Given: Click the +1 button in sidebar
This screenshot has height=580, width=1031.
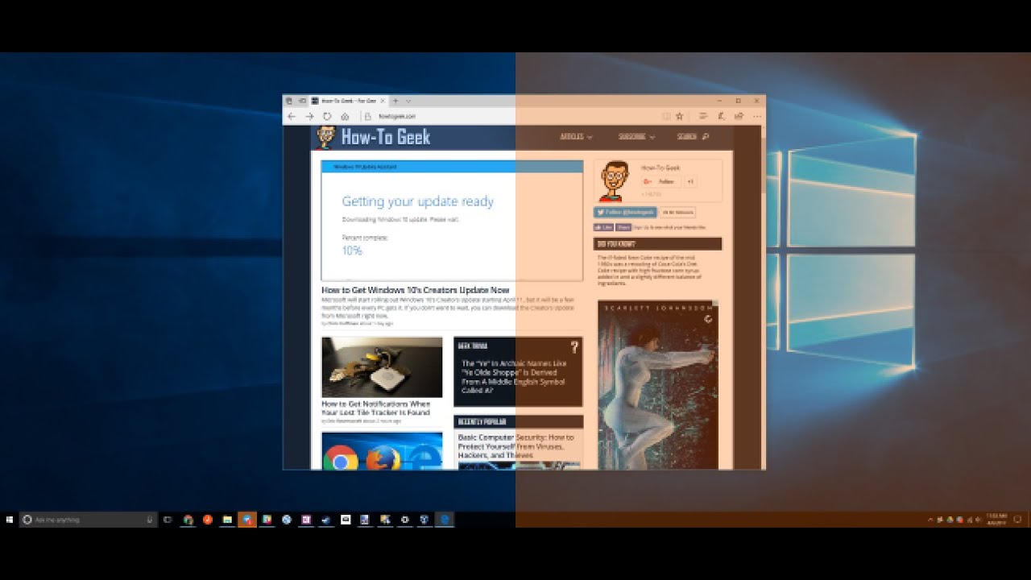Looking at the screenshot, I should (690, 181).
